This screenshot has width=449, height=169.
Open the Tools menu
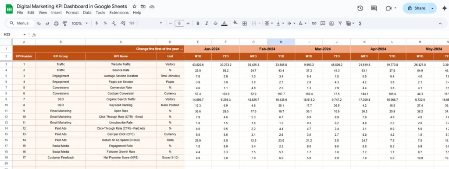(x=100, y=13)
